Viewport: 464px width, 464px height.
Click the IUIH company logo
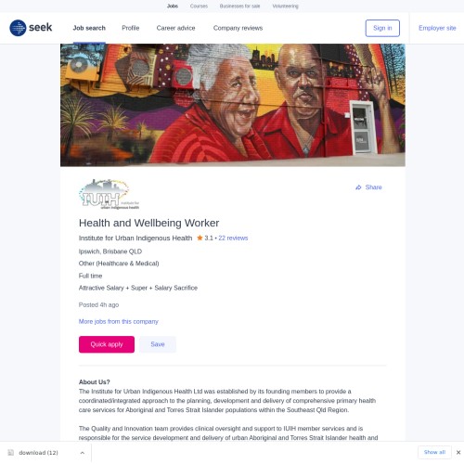coord(109,194)
